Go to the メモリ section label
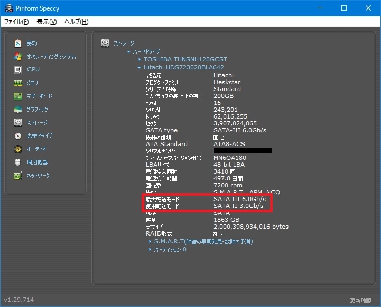Viewport: 381px width, 307px height. click(32, 83)
